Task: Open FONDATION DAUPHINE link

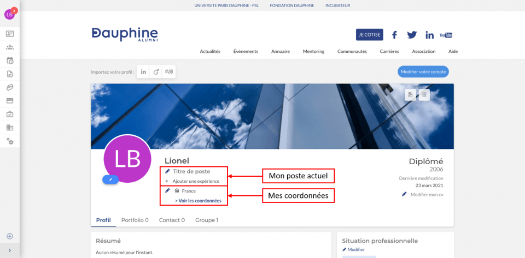Action: point(292,5)
